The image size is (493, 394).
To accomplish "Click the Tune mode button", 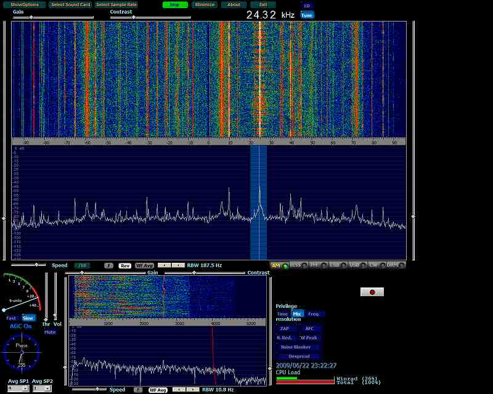I will click(x=306, y=15).
